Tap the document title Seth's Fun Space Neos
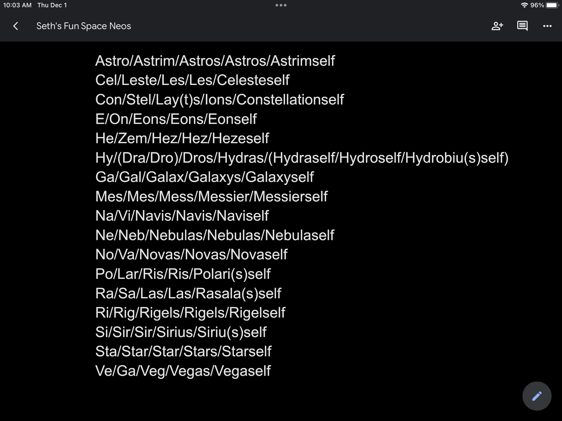Image resolution: width=562 pixels, height=421 pixels. [x=84, y=26]
